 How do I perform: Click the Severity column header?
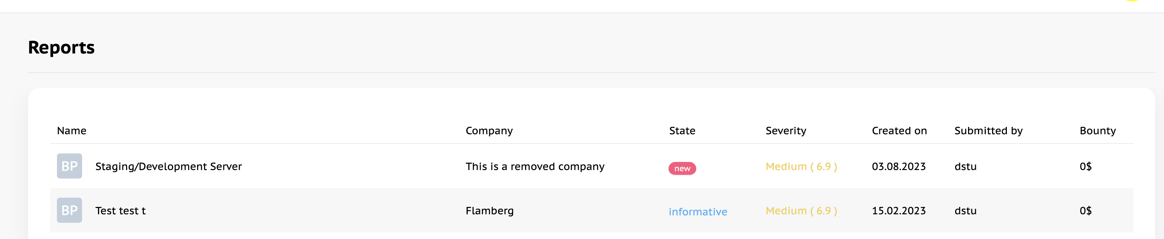click(x=785, y=131)
